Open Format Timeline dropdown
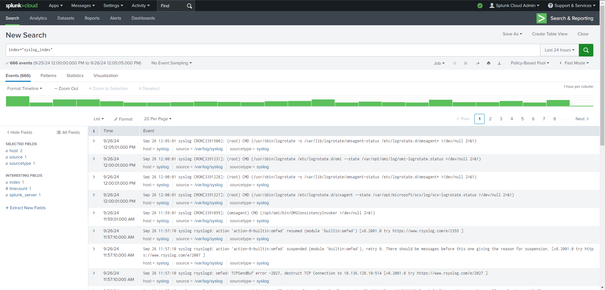This screenshot has width=605, height=290. click(25, 88)
